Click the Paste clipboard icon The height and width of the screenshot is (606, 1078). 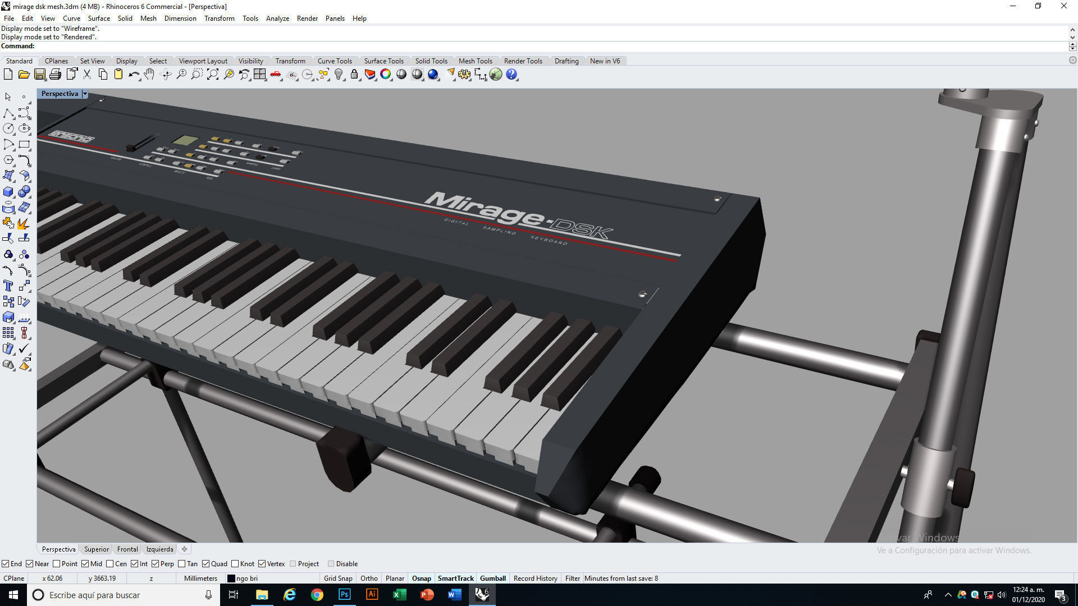(x=118, y=75)
